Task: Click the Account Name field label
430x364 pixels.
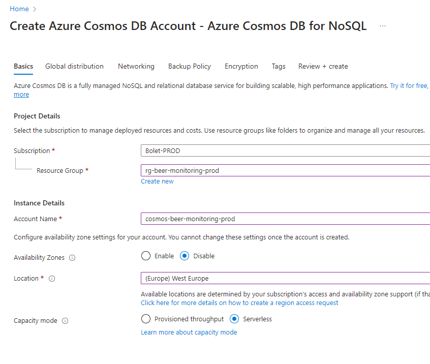Action: [36, 219]
